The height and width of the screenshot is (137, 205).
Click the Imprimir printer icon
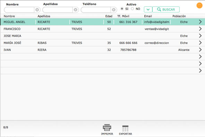click(107, 128)
